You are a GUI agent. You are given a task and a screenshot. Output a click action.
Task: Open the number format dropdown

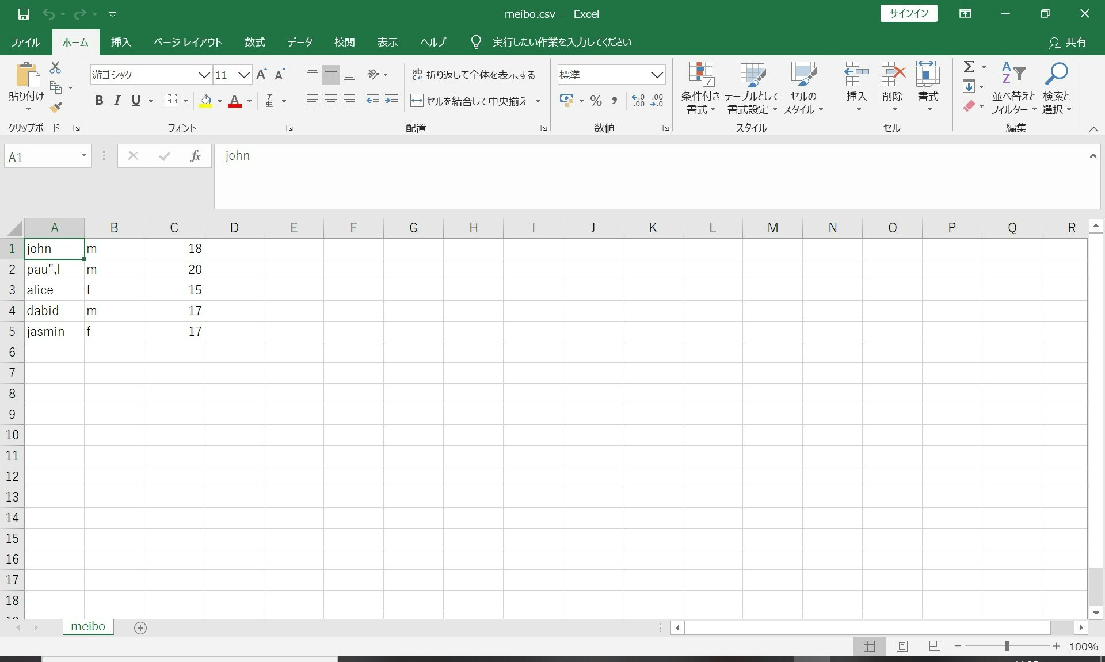pos(657,75)
